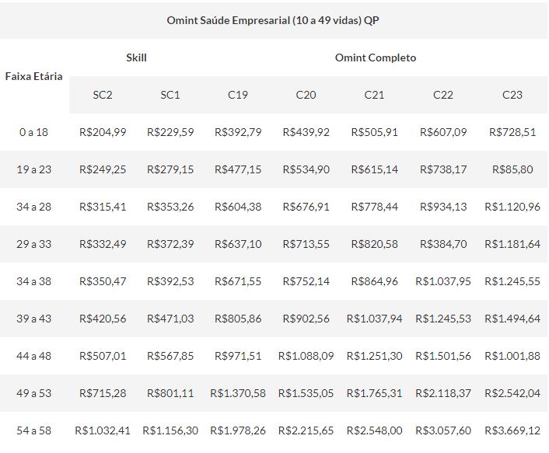
Task: Click the R$384,70 price cell
Action: point(443,244)
